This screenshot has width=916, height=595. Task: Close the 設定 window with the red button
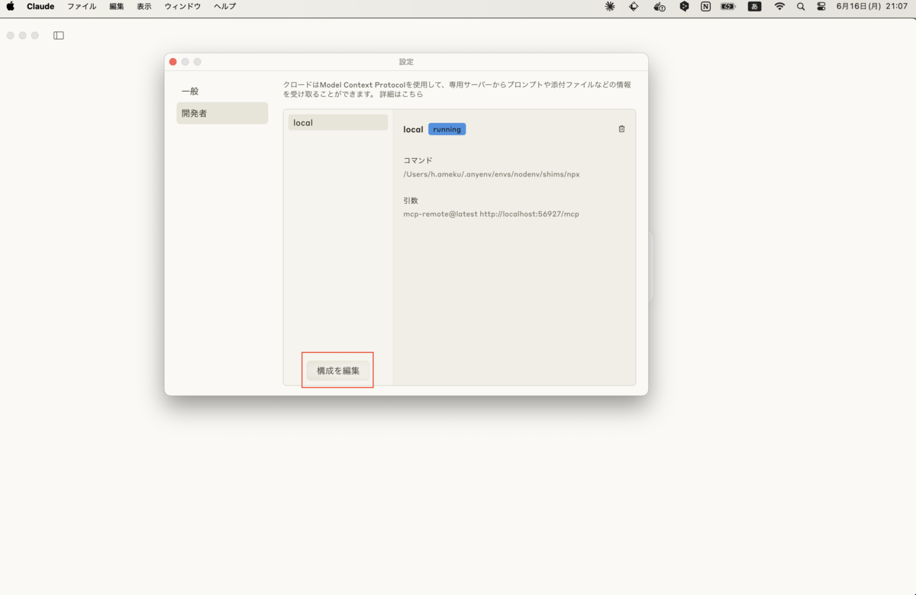(x=173, y=62)
